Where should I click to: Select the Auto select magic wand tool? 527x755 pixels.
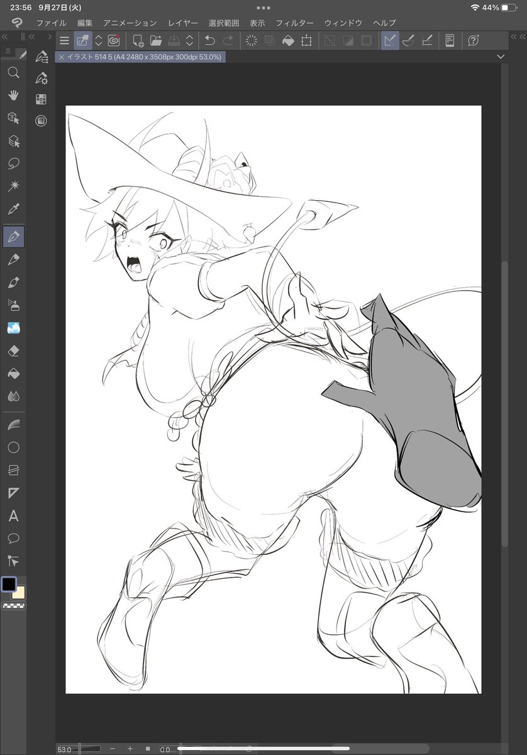pos(13,186)
